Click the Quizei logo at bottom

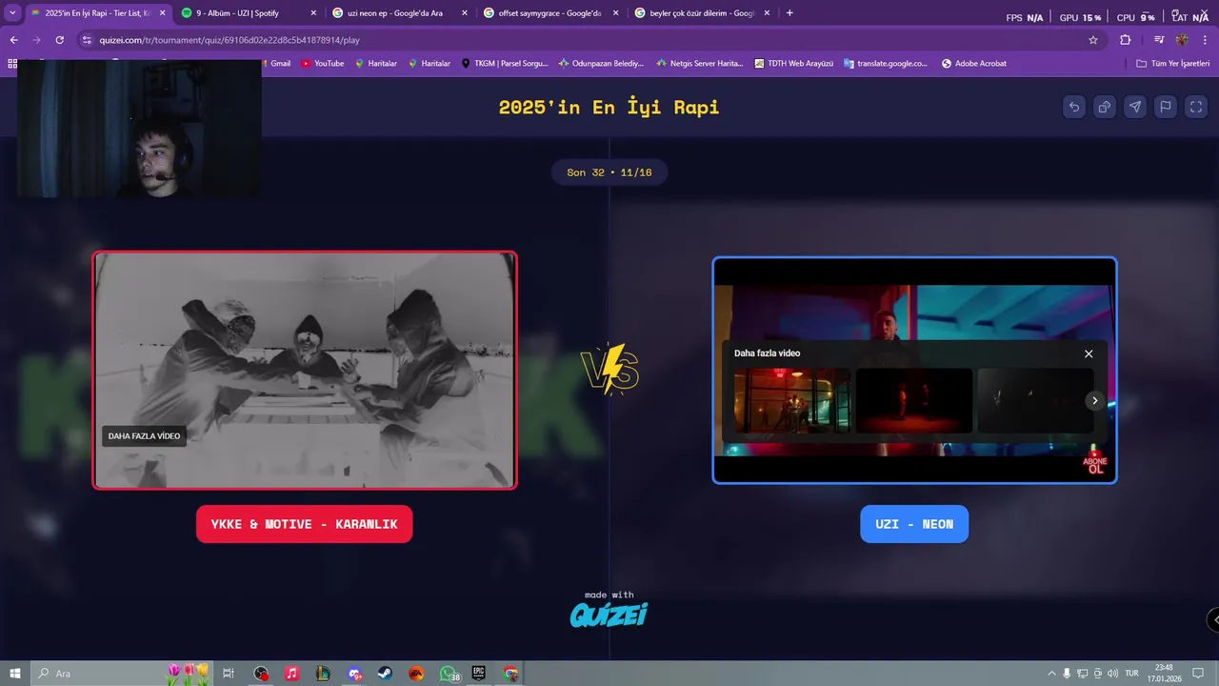click(609, 615)
